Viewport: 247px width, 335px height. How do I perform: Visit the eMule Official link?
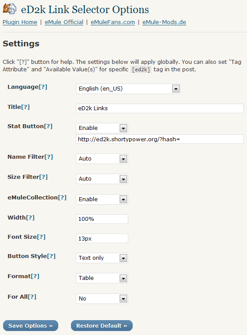tap(64, 22)
